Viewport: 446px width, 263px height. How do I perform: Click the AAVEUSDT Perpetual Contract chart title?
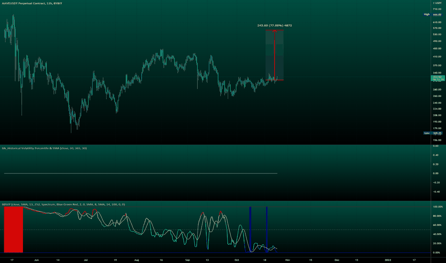[32, 3]
